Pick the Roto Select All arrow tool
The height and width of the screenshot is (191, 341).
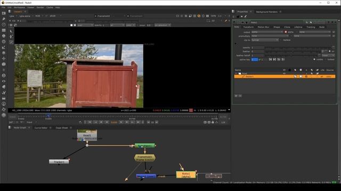pyautogui.click(x=11, y=31)
